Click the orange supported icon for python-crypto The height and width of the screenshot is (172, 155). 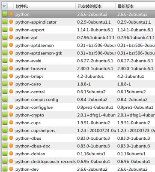coord(11,115)
